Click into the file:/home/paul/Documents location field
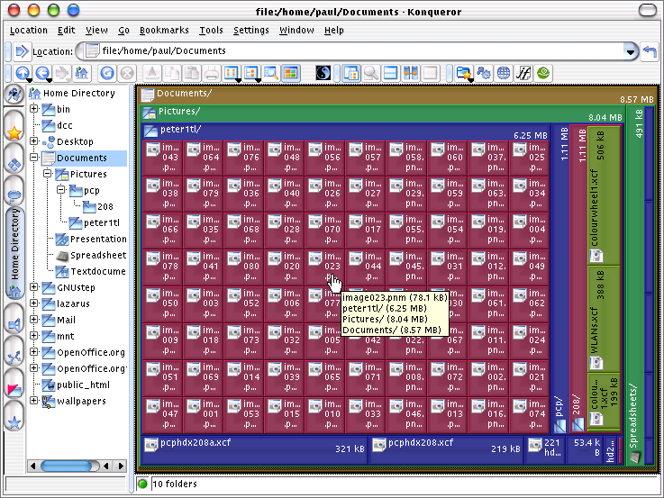Viewport: 664px width, 498px height. click(x=356, y=51)
